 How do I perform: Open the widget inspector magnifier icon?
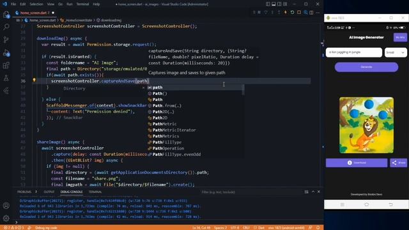click(x=305, y=12)
